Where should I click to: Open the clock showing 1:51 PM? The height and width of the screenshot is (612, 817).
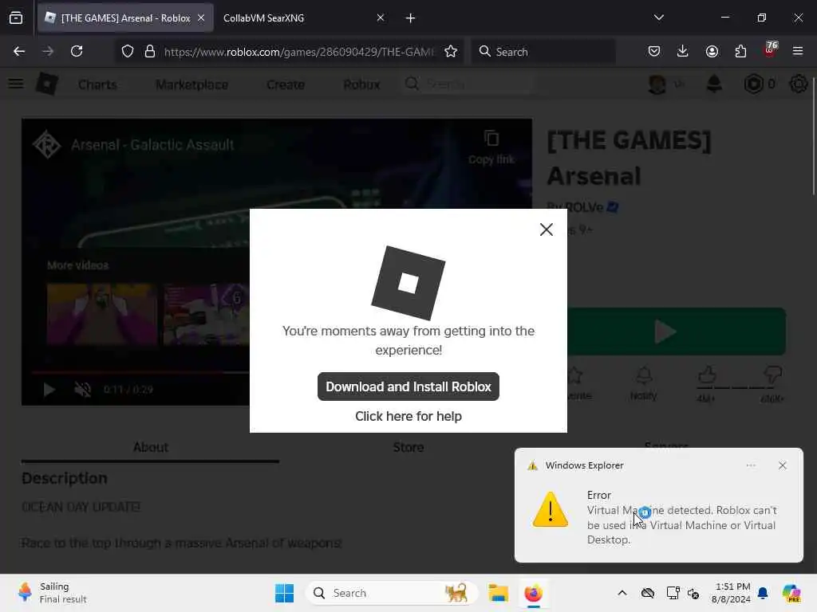(731, 593)
